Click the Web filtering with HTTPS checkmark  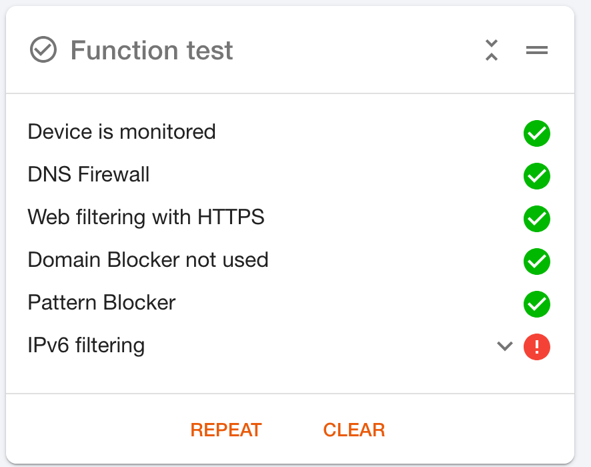(537, 219)
